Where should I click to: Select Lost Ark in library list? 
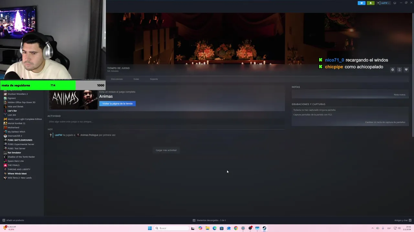click(x=12, y=115)
